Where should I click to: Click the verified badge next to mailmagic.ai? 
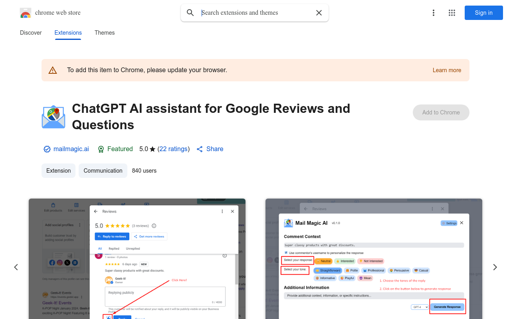pyautogui.click(x=47, y=149)
